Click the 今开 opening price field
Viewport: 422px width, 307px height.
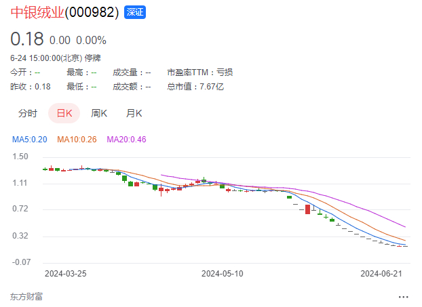[25, 73]
